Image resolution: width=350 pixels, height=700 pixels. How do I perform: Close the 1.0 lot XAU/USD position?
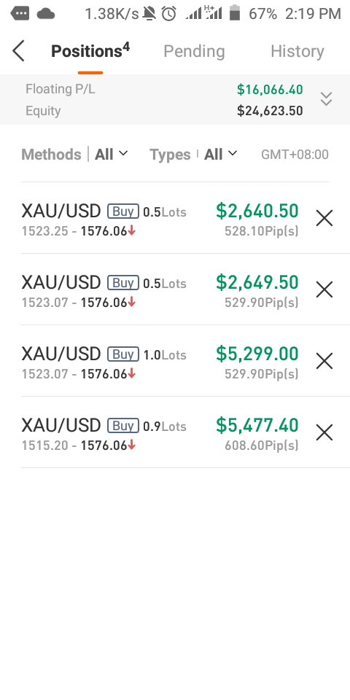click(324, 361)
